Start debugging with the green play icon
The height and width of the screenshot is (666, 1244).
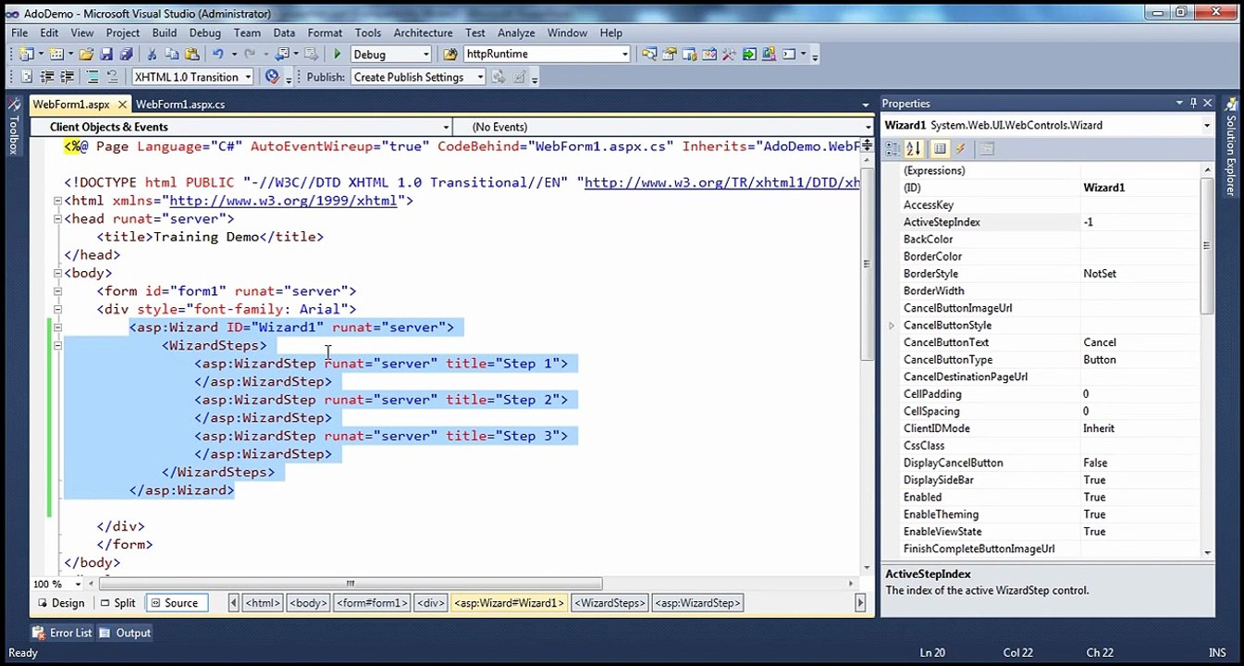click(x=338, y=55)
